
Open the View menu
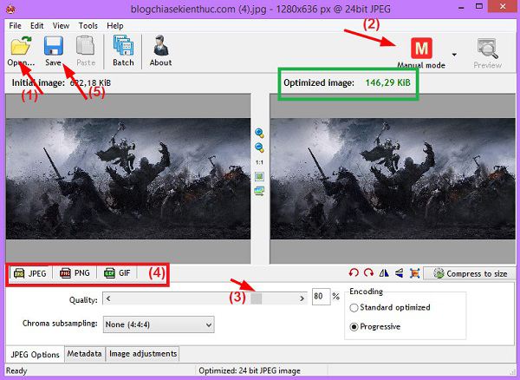coord(61,25)
